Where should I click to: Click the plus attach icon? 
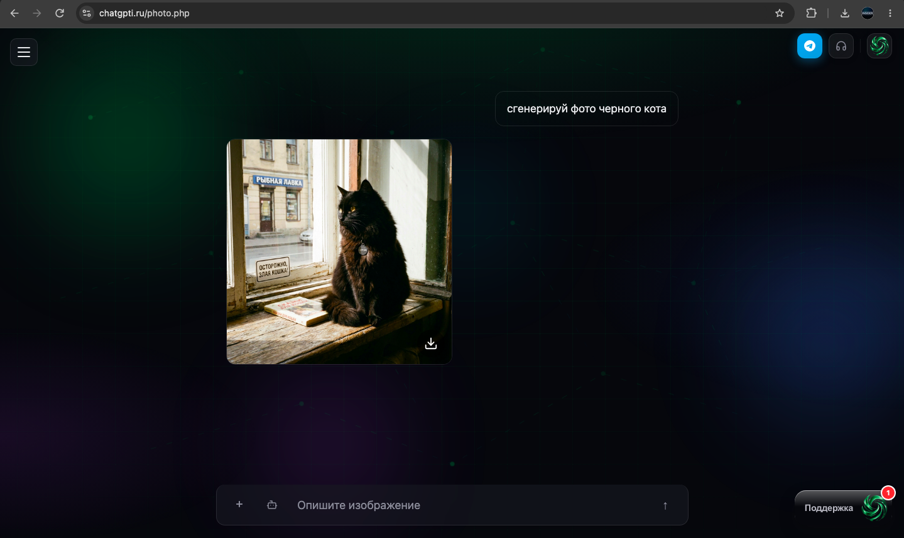pos(239,504)
